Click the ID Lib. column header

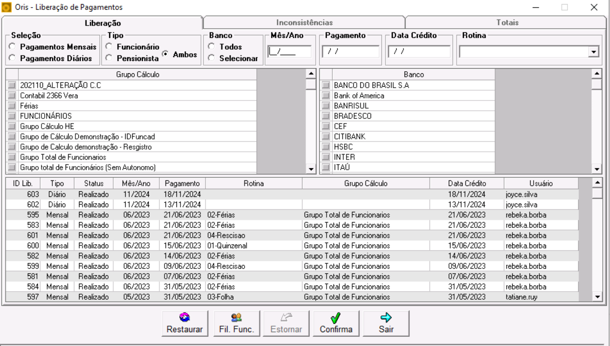pyautogui.click(x=23, y=184)
